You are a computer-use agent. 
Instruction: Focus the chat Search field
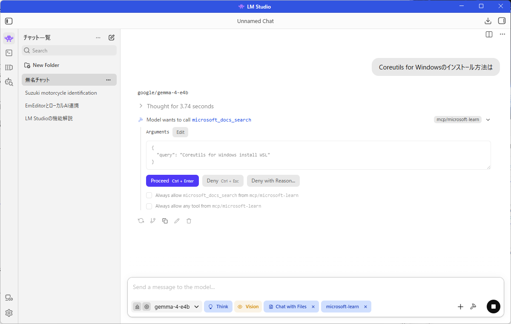coord(69,50)
